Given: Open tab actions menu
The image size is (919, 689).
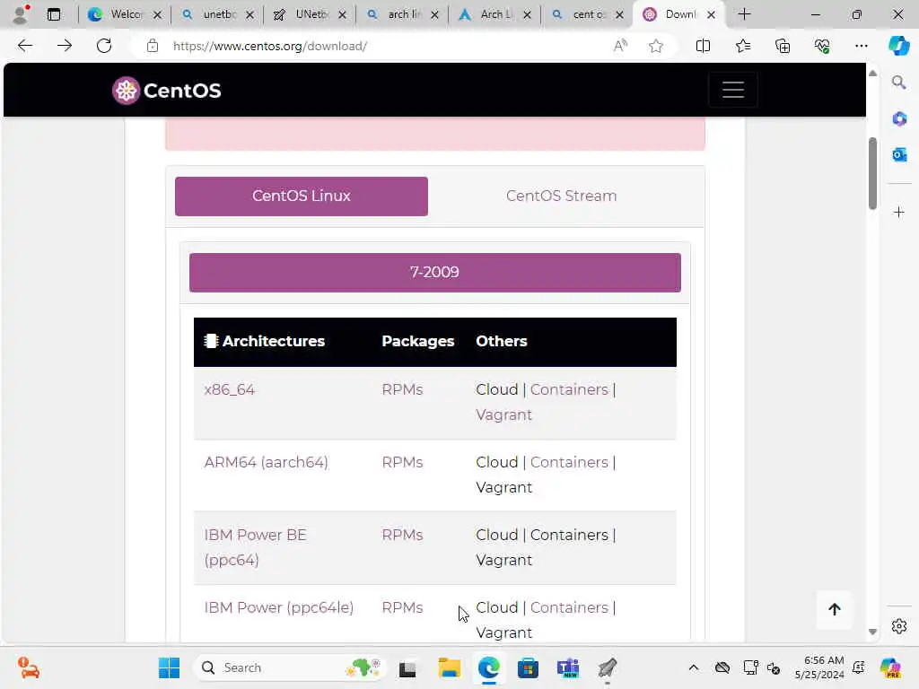Looking at the screenshot, I should [54, 14].
